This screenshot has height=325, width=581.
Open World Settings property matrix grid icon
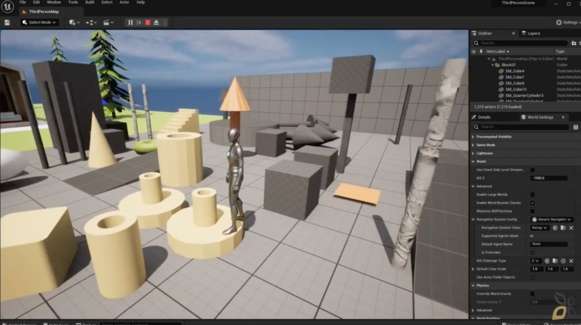tap(575, 127)
